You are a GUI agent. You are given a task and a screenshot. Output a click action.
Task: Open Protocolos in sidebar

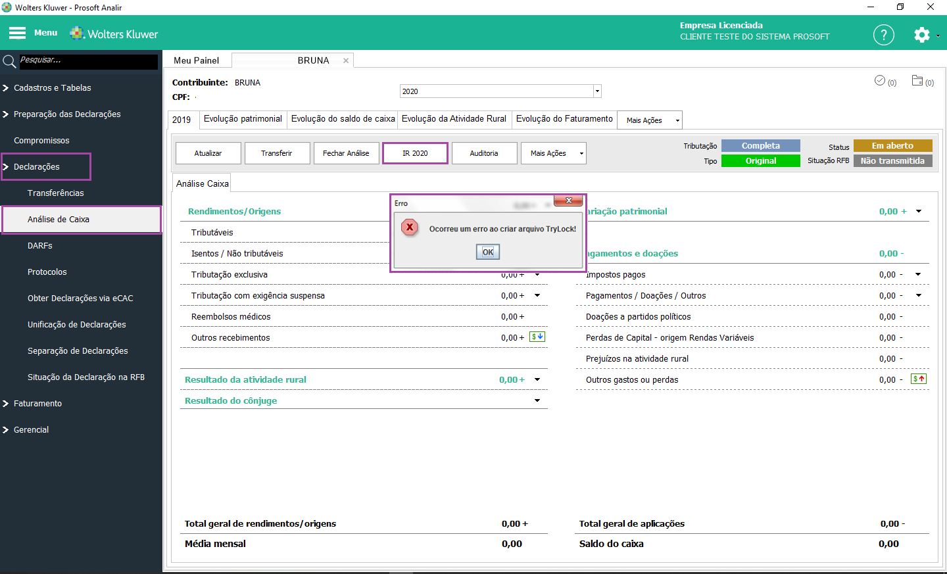[x=47, y=272]
